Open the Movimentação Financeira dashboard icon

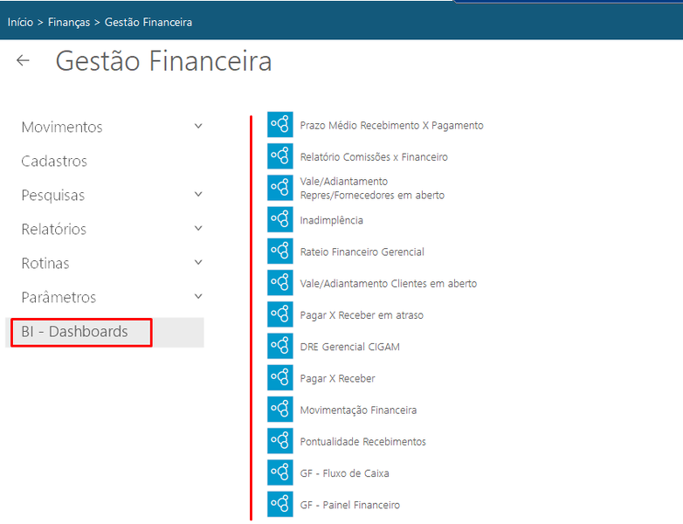click(x=280, y=410)
